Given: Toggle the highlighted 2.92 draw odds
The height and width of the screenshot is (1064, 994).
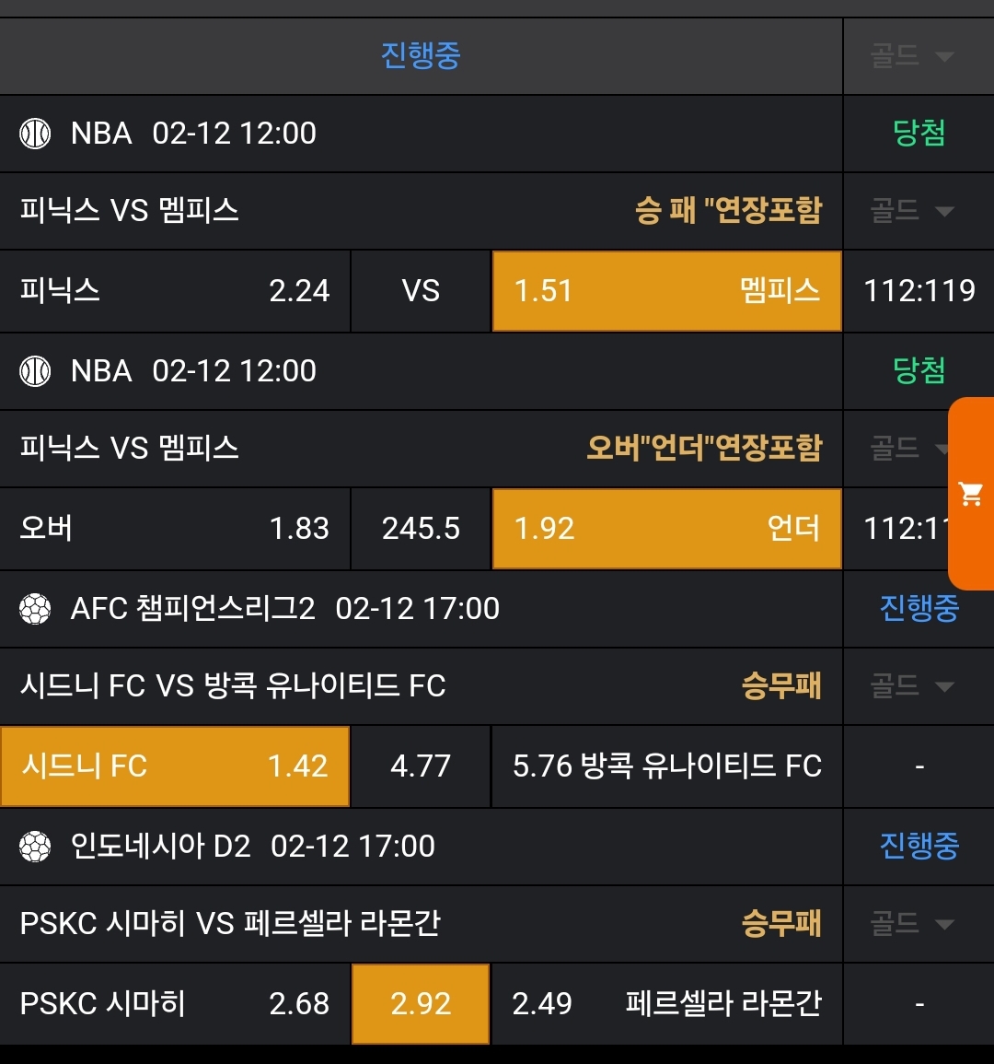Looking at the screenshot, I should click(x=421, y=1004).
